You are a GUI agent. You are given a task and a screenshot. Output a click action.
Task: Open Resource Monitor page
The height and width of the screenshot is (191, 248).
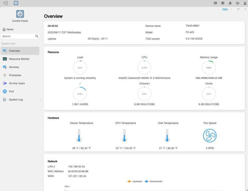point(20,59)
